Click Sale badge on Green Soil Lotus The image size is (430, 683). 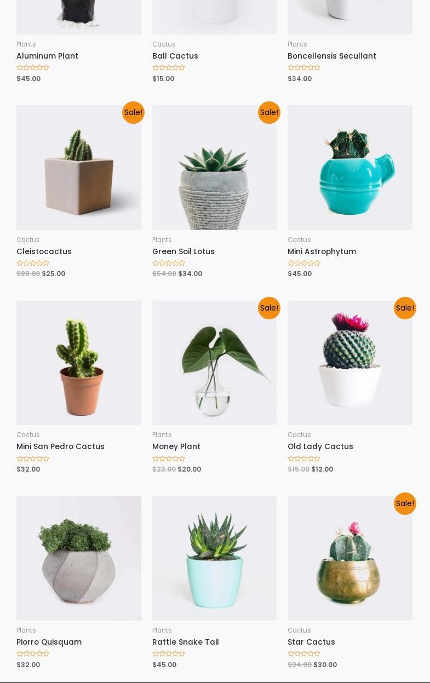(269, 112)
